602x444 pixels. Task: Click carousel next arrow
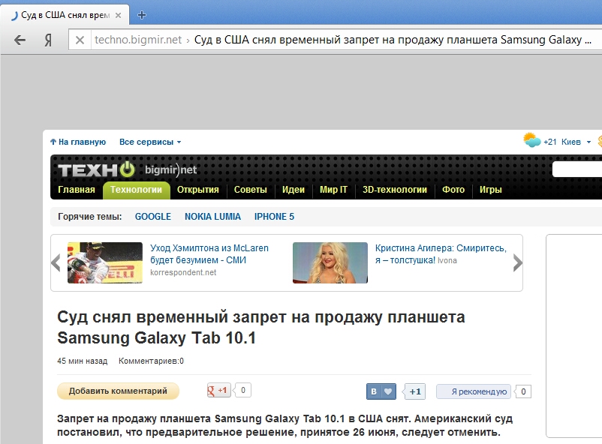click(517, 263)
